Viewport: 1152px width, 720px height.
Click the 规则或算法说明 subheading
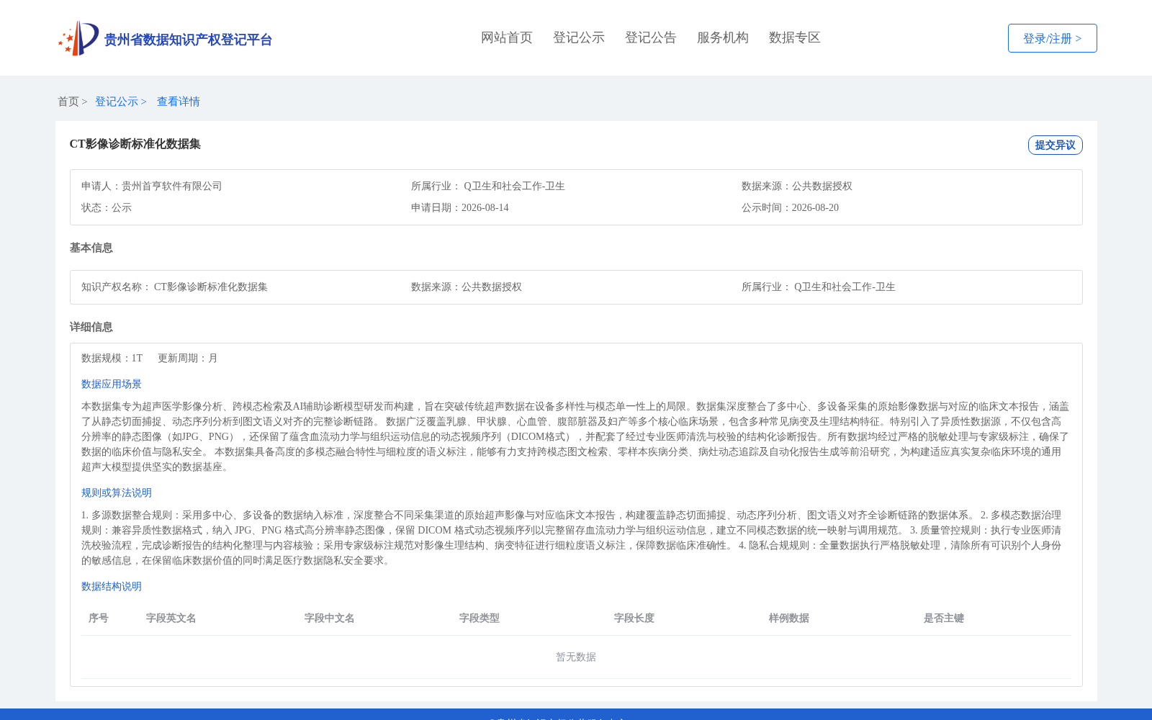coord(117,493)
